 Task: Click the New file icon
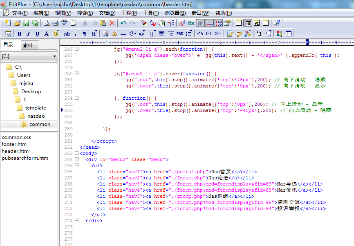8,23
